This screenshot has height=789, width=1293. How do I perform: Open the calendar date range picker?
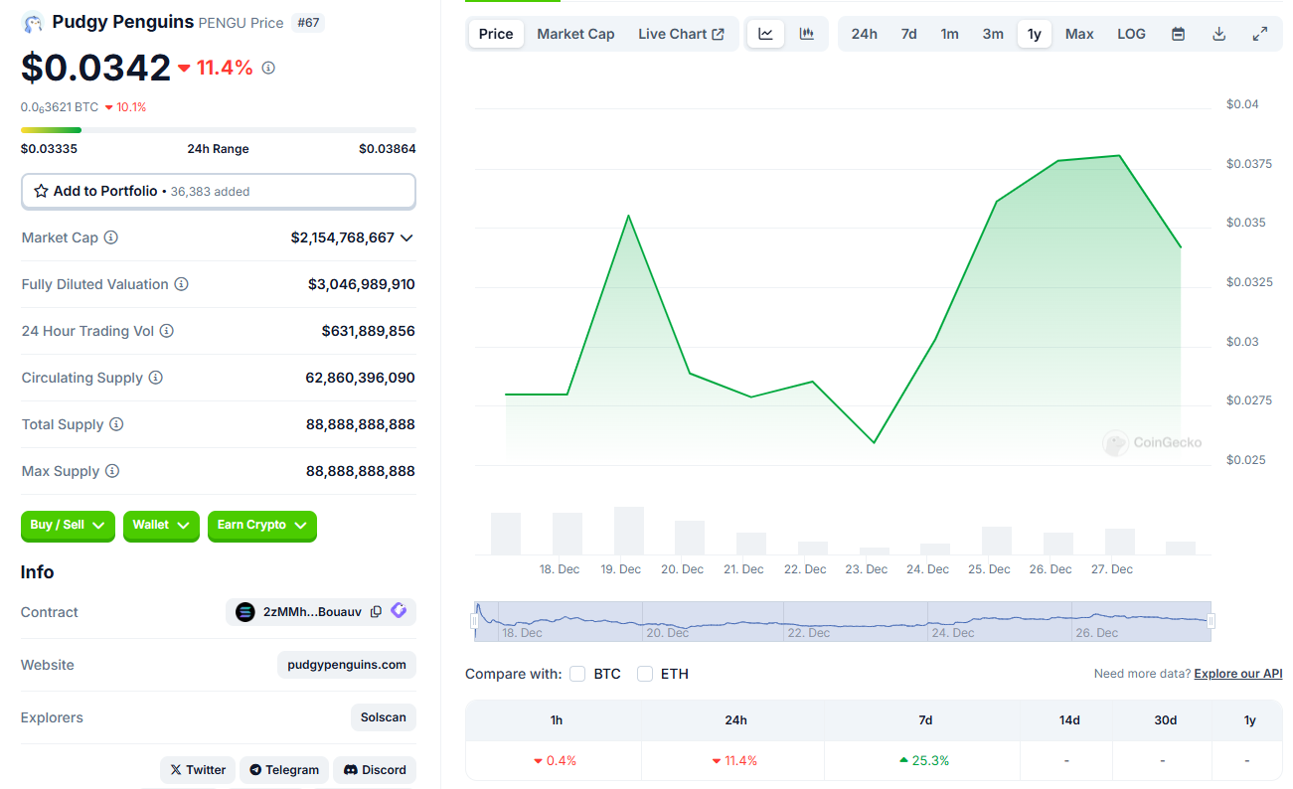1178,34
